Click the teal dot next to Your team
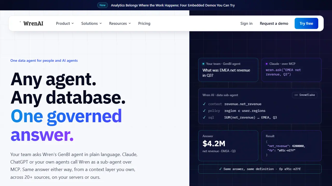The width and height of the screenshot is (332, 186). pyautogui.click(x=203, y=64)
